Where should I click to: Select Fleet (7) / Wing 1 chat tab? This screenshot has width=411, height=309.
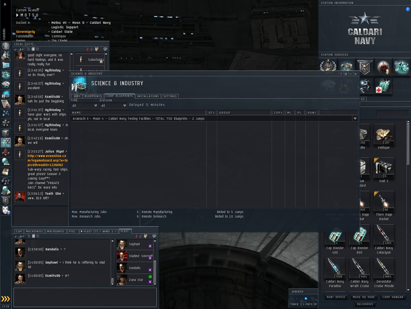coord(99,231)
